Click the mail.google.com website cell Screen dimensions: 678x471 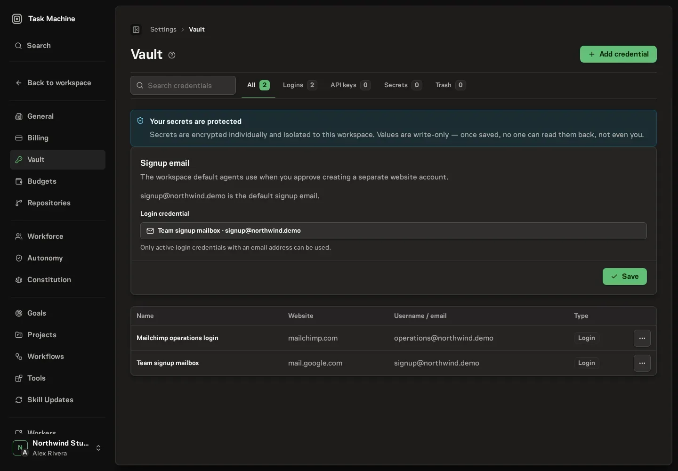315,363
